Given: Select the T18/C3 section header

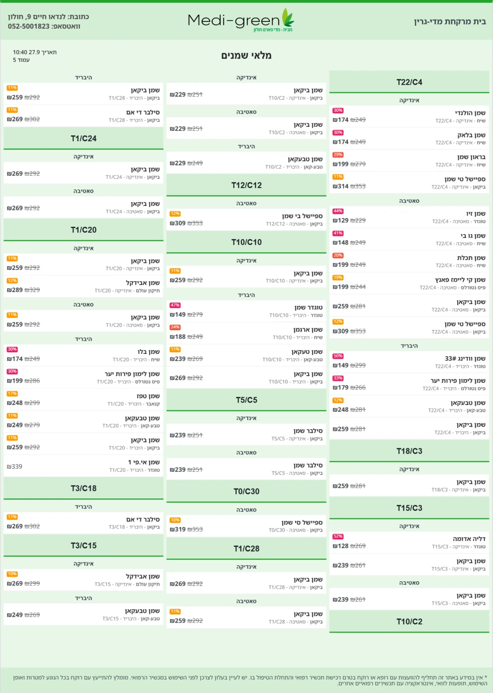Looking at the screenshot, I should click(409, 451).
